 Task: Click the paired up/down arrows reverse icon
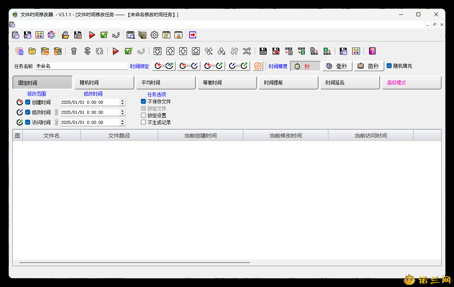click(x=234, y=51)
